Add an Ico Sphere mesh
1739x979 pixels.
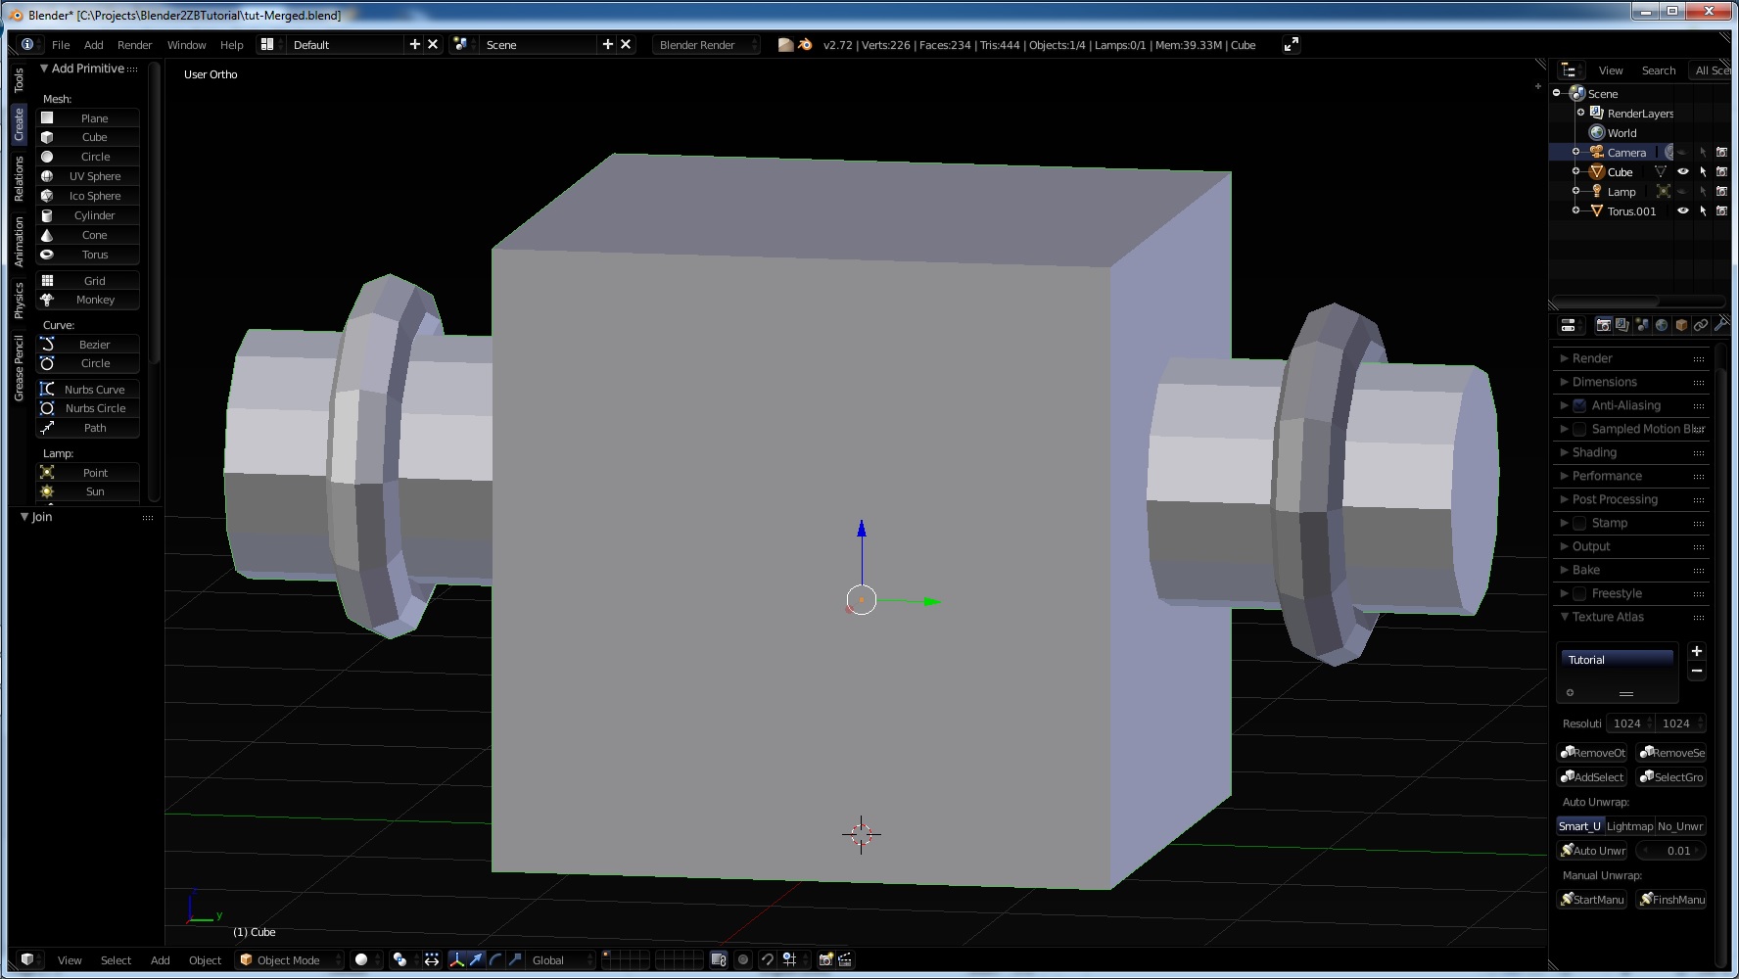[88, 196]
